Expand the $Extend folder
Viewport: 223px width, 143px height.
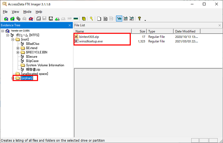(18, 48)
